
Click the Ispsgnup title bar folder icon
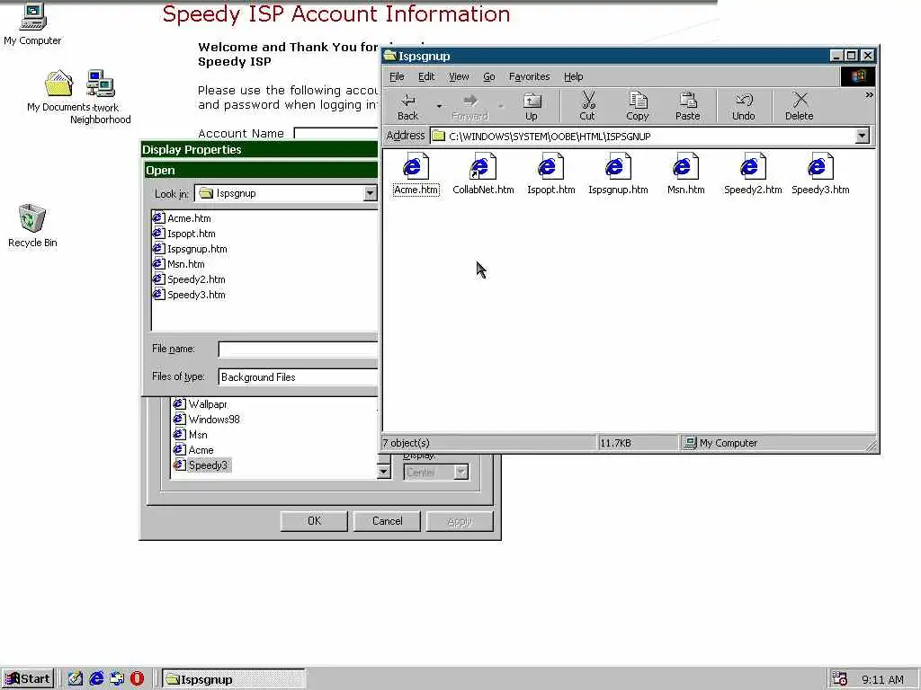(x=389, y=56)
